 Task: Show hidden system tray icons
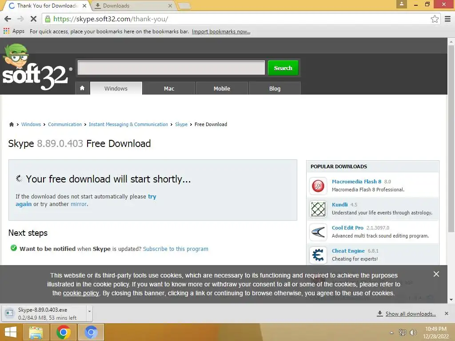point(392,333)
